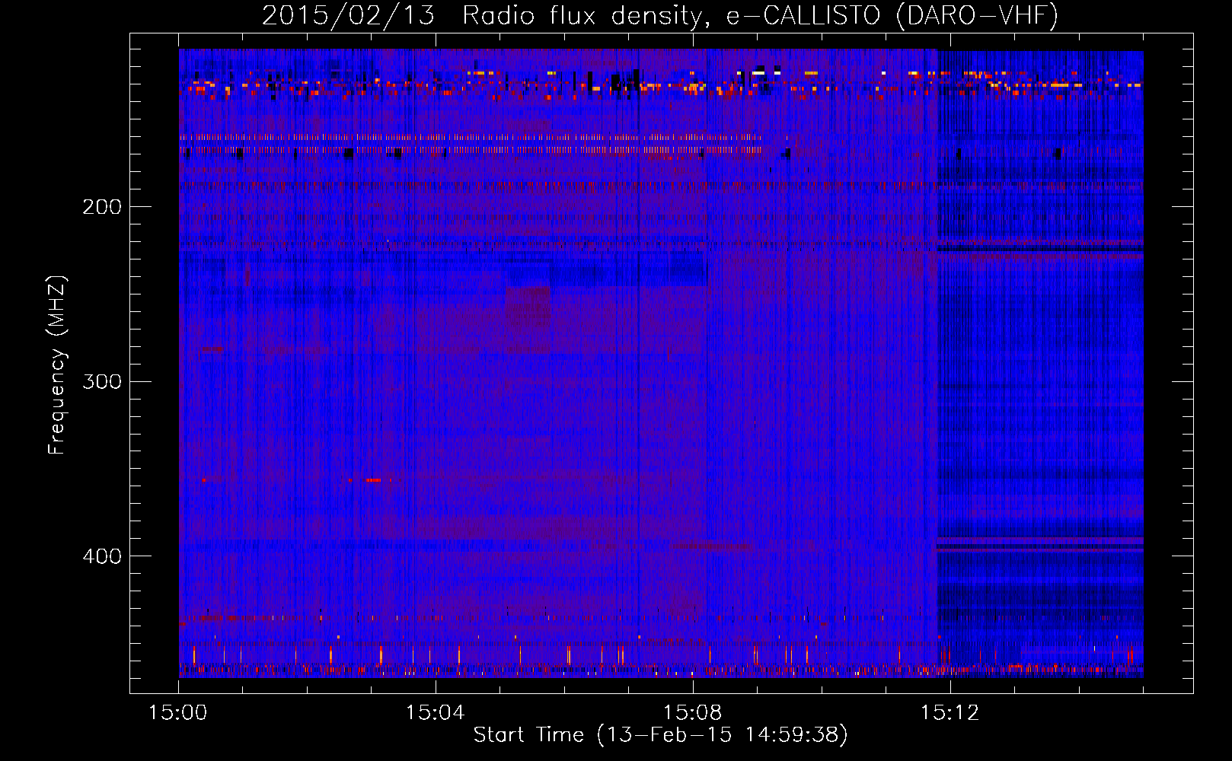Click the 'Frequency (MHZ)' axis label

click(57, 365)
